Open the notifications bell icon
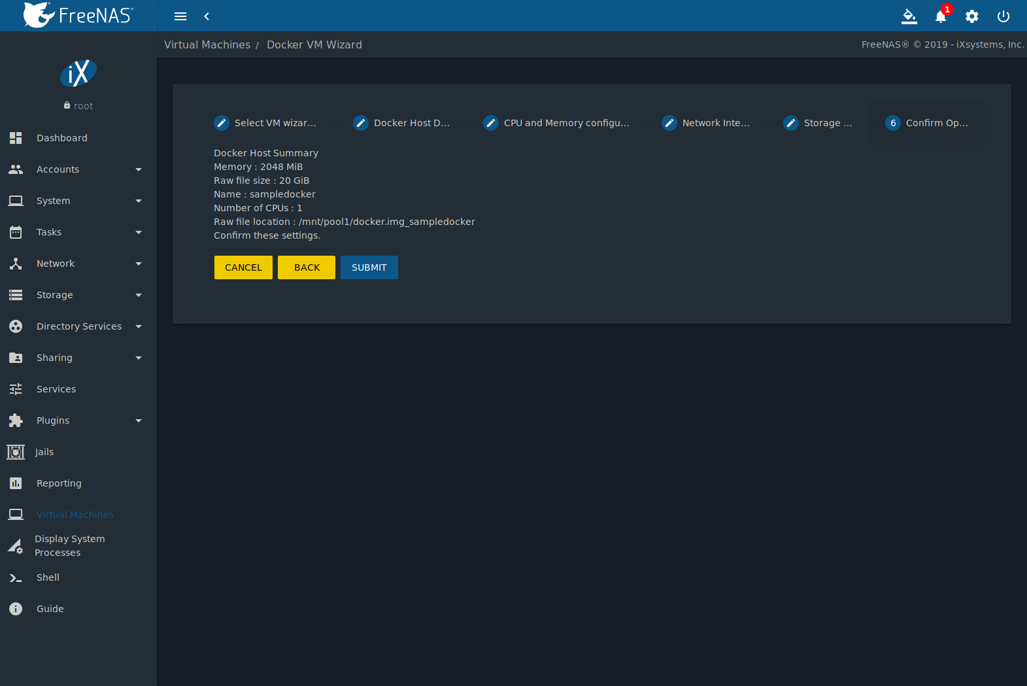 (941, 16)
